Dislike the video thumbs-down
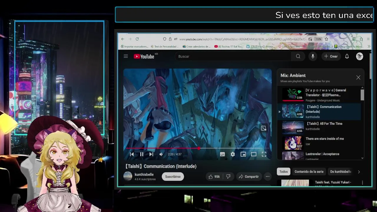The image size is (377, 212). 228,177
